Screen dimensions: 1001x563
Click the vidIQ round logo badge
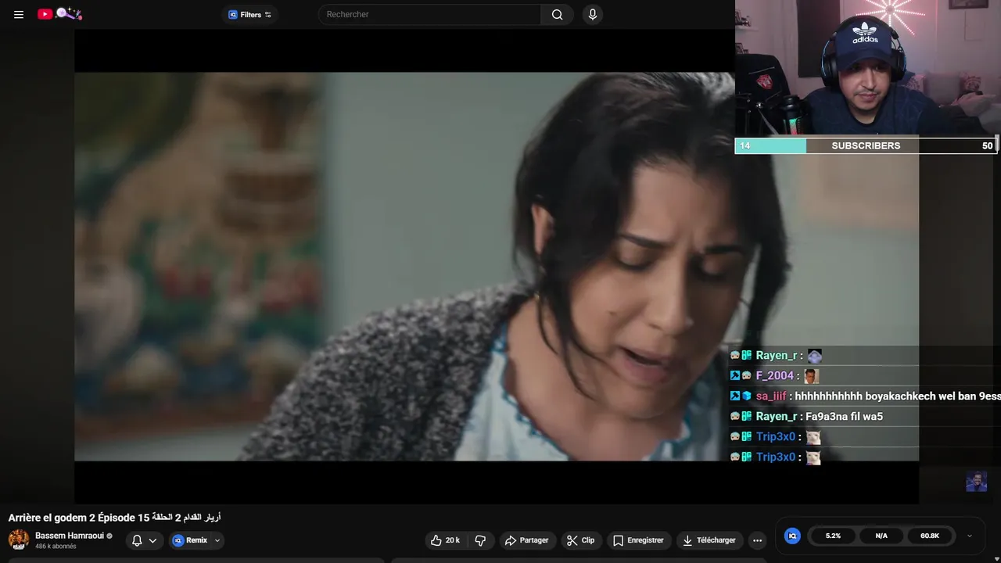(792, 536)
